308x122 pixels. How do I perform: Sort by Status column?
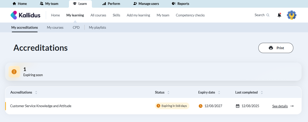click(168, 93)
